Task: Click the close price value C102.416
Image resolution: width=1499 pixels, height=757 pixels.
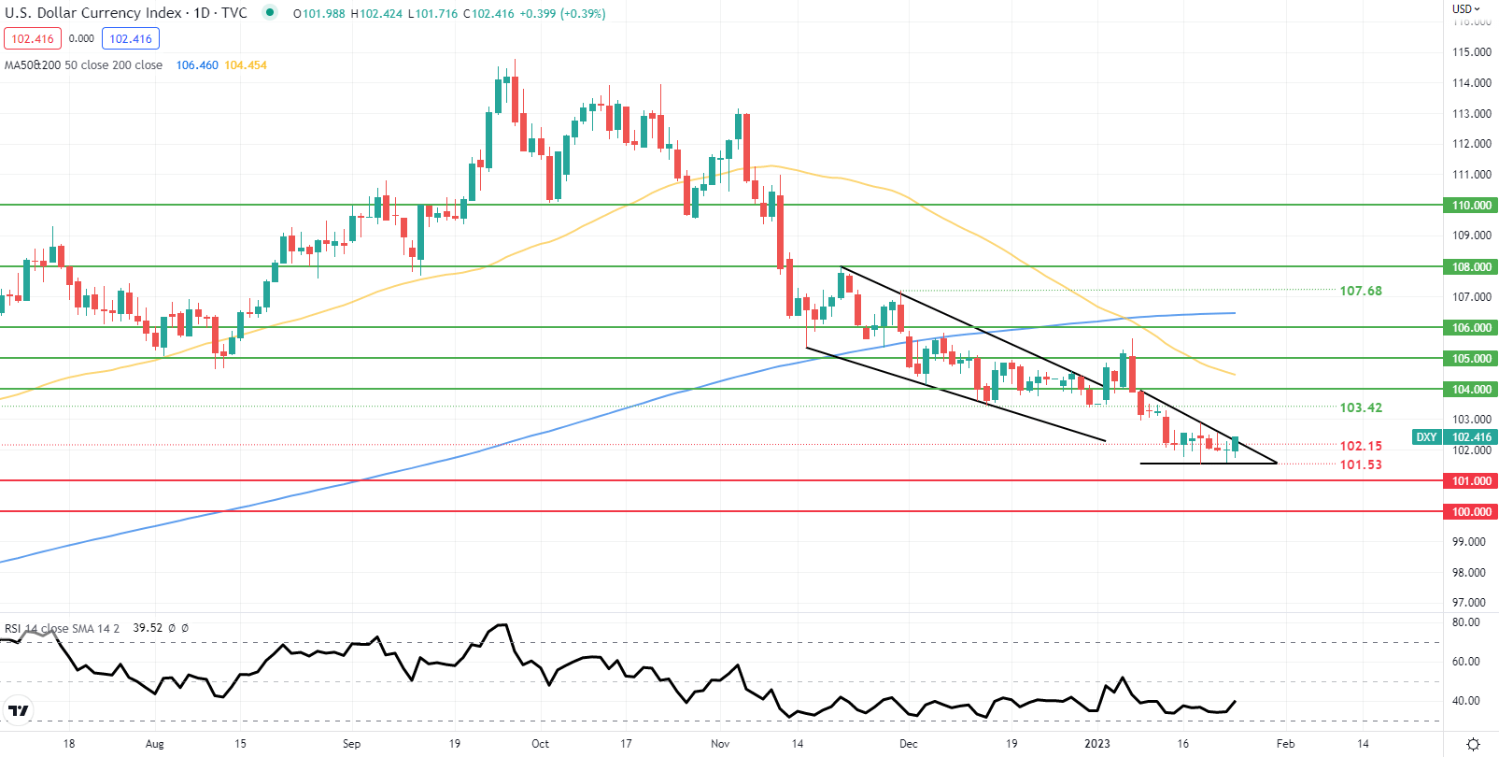Action: point(488,14)
